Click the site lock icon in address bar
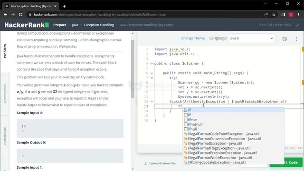Viewport: 304px width, 171px height. pyautogui.click(x=30, y=15)
